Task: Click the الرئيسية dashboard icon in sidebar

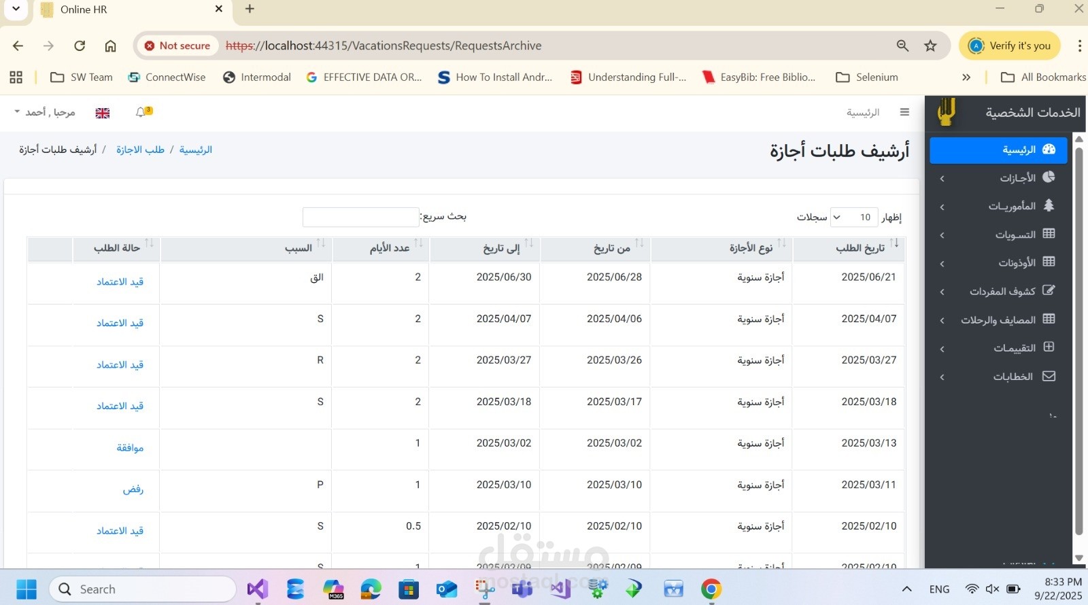Action: [x=1049, y=149]
